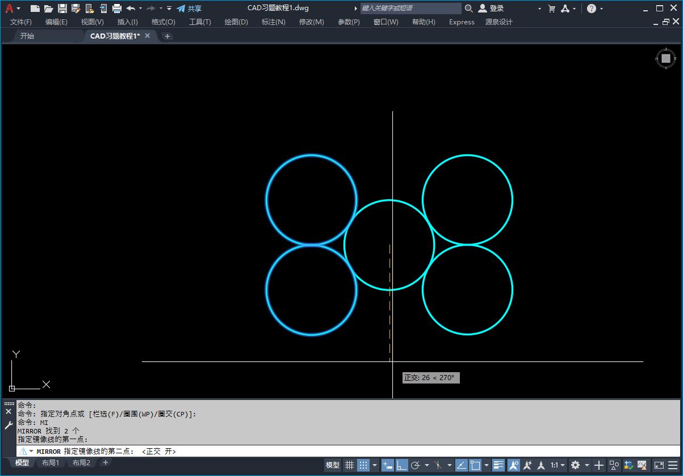Save the drawing with floppy disk icon
Image resolution: width=683 pixels, height=476 pixels.
[x=62, y=9]
